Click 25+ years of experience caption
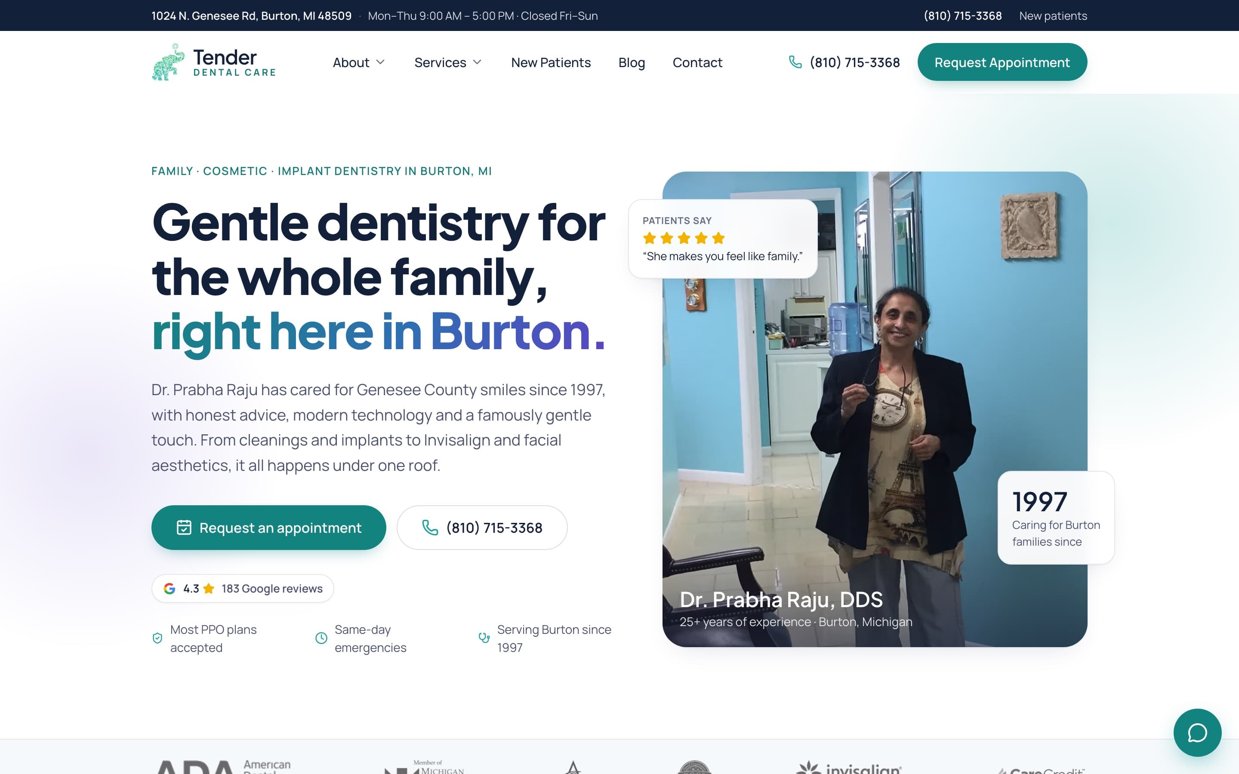 point(795,621)
